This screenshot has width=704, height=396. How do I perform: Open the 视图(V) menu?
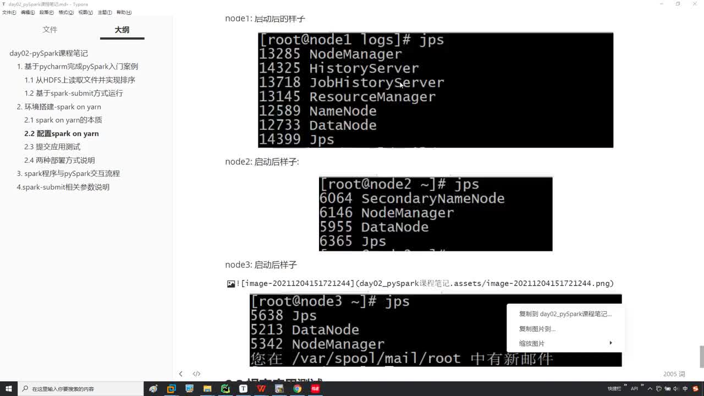click(x=85, y=12)
